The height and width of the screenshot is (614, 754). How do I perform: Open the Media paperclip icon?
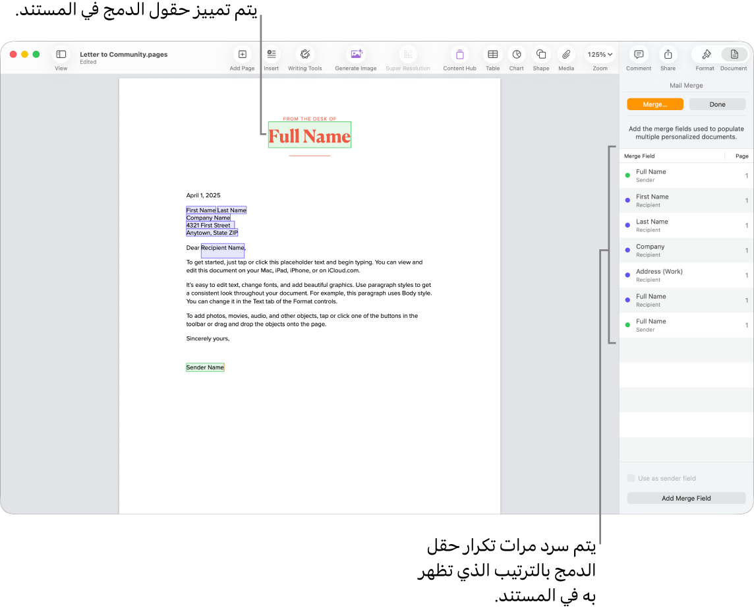pos(566,54)
